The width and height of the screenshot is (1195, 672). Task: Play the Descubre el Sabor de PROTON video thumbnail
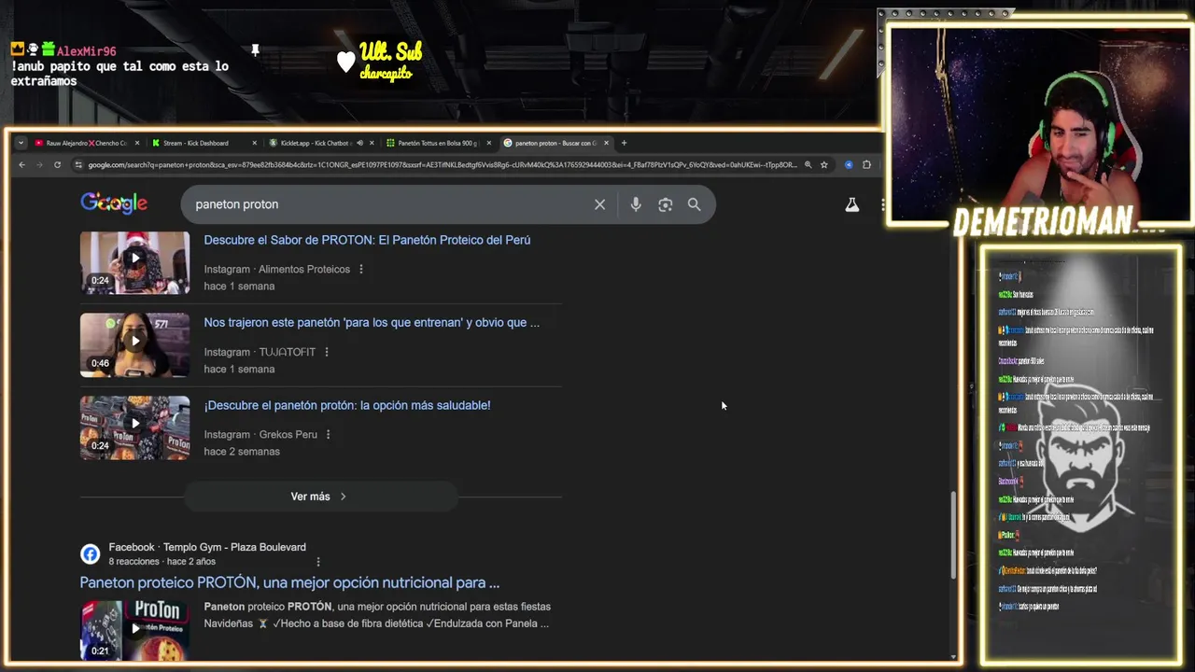click(x=134, y=262)
